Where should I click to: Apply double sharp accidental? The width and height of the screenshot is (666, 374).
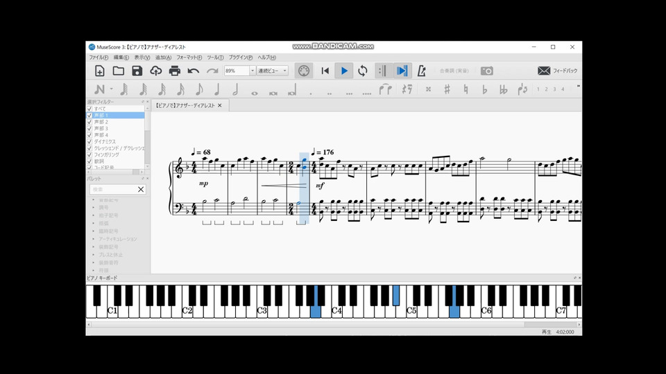[428, 89]
